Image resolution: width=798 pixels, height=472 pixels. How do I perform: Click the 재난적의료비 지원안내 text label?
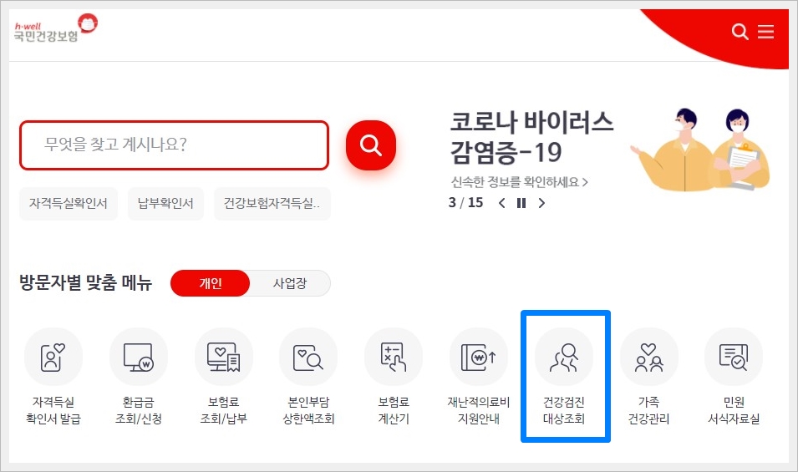479,410
